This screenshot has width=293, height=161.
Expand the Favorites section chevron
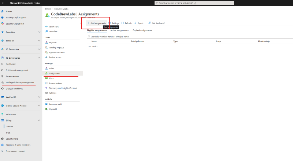tap(39, 32)
